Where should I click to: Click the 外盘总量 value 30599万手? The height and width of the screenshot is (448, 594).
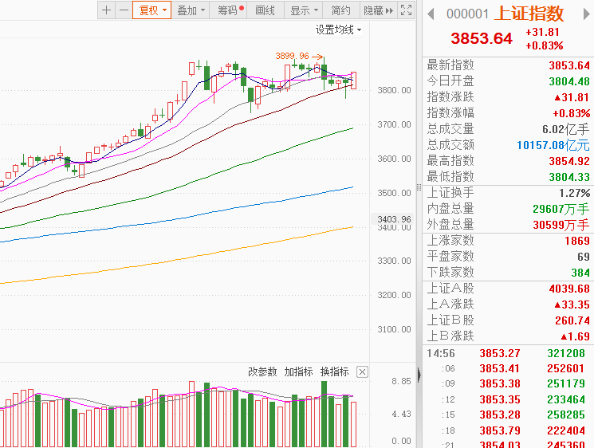tap(561, 225)
